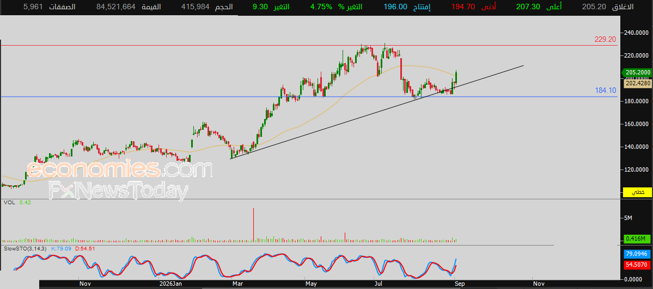Click the beige 202.4280 moving average tag

(638, 83)
